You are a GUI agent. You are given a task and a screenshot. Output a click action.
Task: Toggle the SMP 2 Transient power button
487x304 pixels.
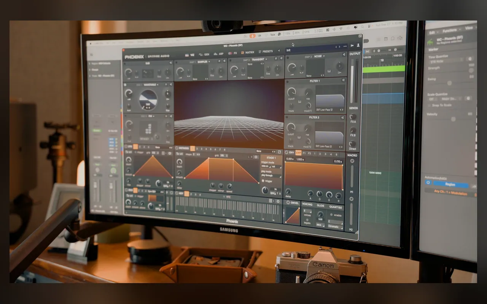point(231,60)
